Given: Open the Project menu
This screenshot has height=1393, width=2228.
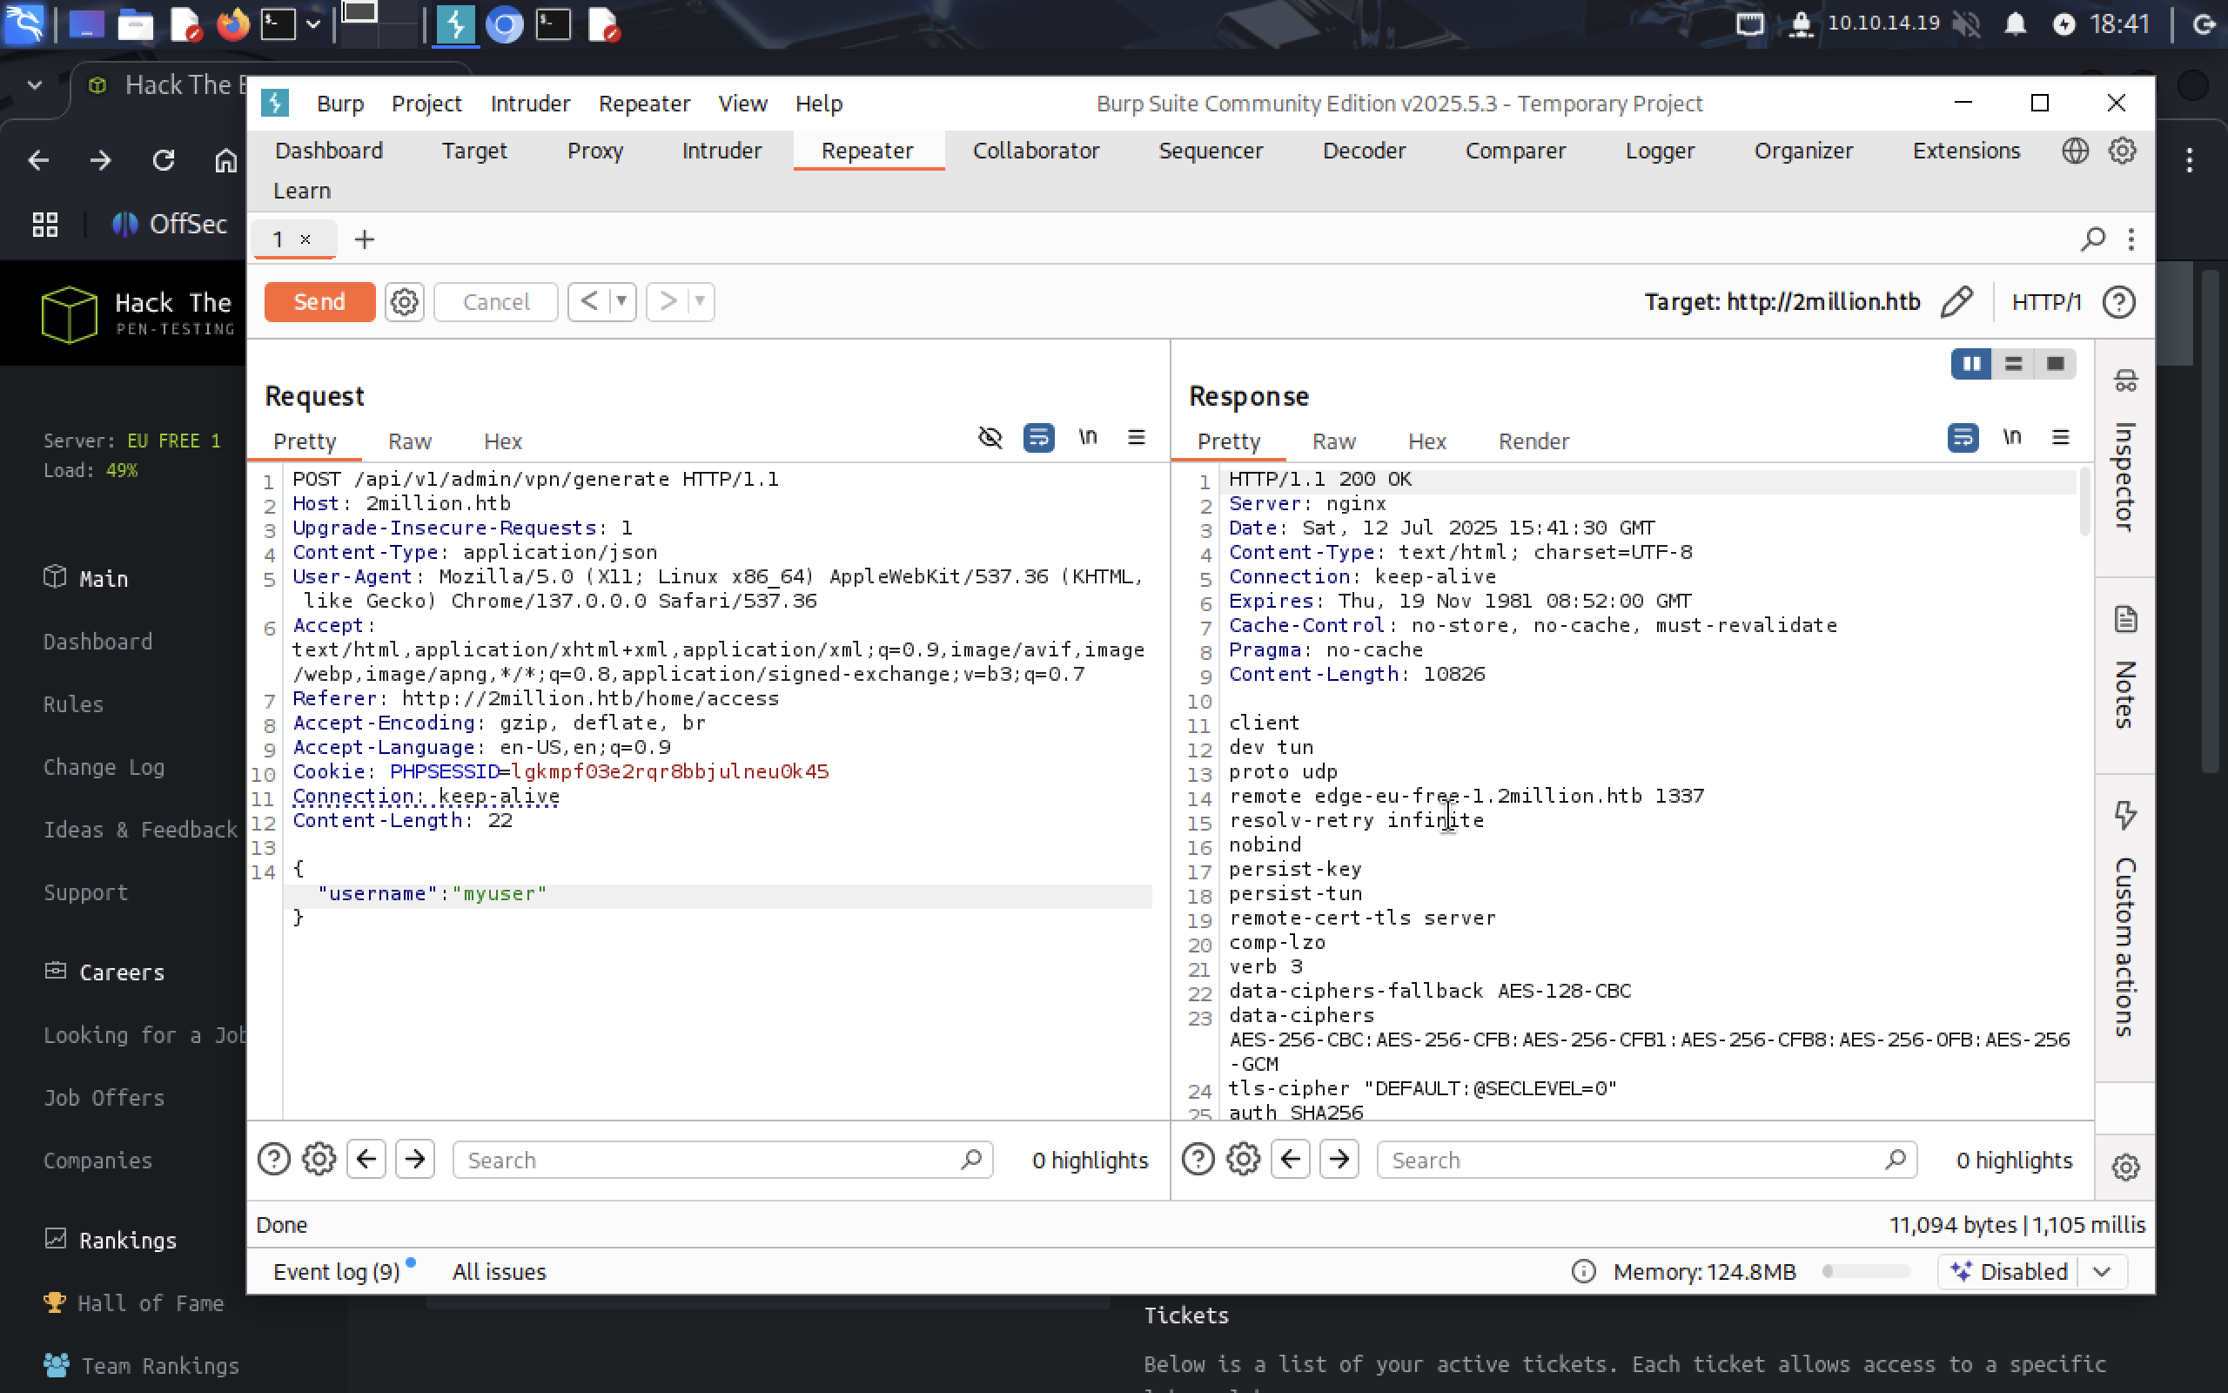Looking at the screenshot, I should [426, 104].
